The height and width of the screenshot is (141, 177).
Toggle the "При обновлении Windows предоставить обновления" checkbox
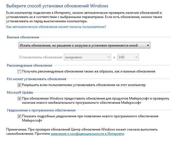[20, 98]
